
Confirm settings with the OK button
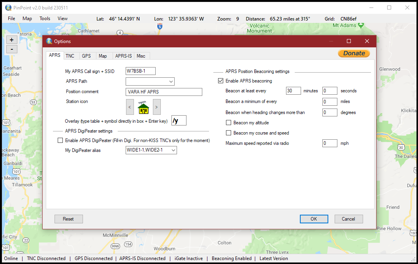(314, 219)
